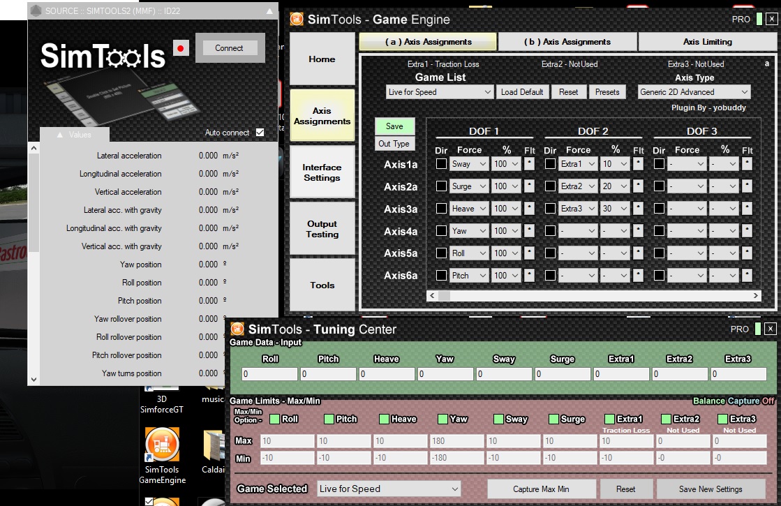This screenshot has width=781, height=506.
Task: Click the horizontal scrollbar under axis table
Action: pyautogui.click(x=594, y=296)
